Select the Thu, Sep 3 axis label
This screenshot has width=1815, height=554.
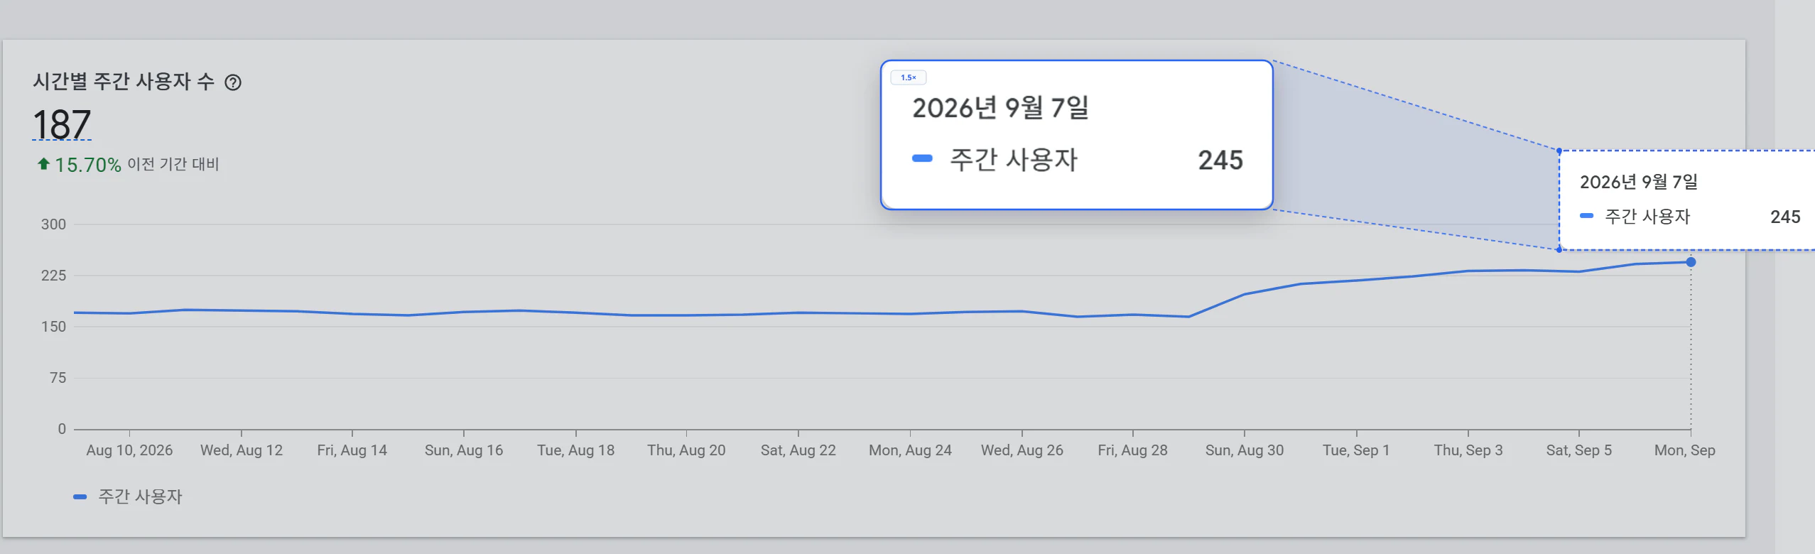pyautogui.click(x=1468, y=450)
